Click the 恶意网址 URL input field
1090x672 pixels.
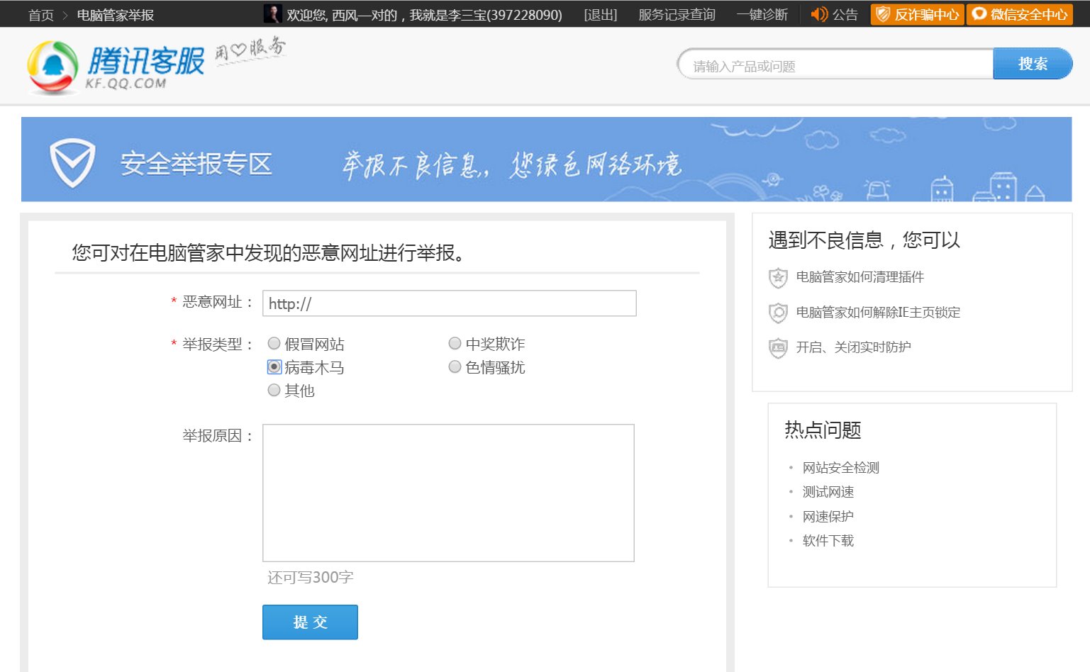[x=449, y=303]
